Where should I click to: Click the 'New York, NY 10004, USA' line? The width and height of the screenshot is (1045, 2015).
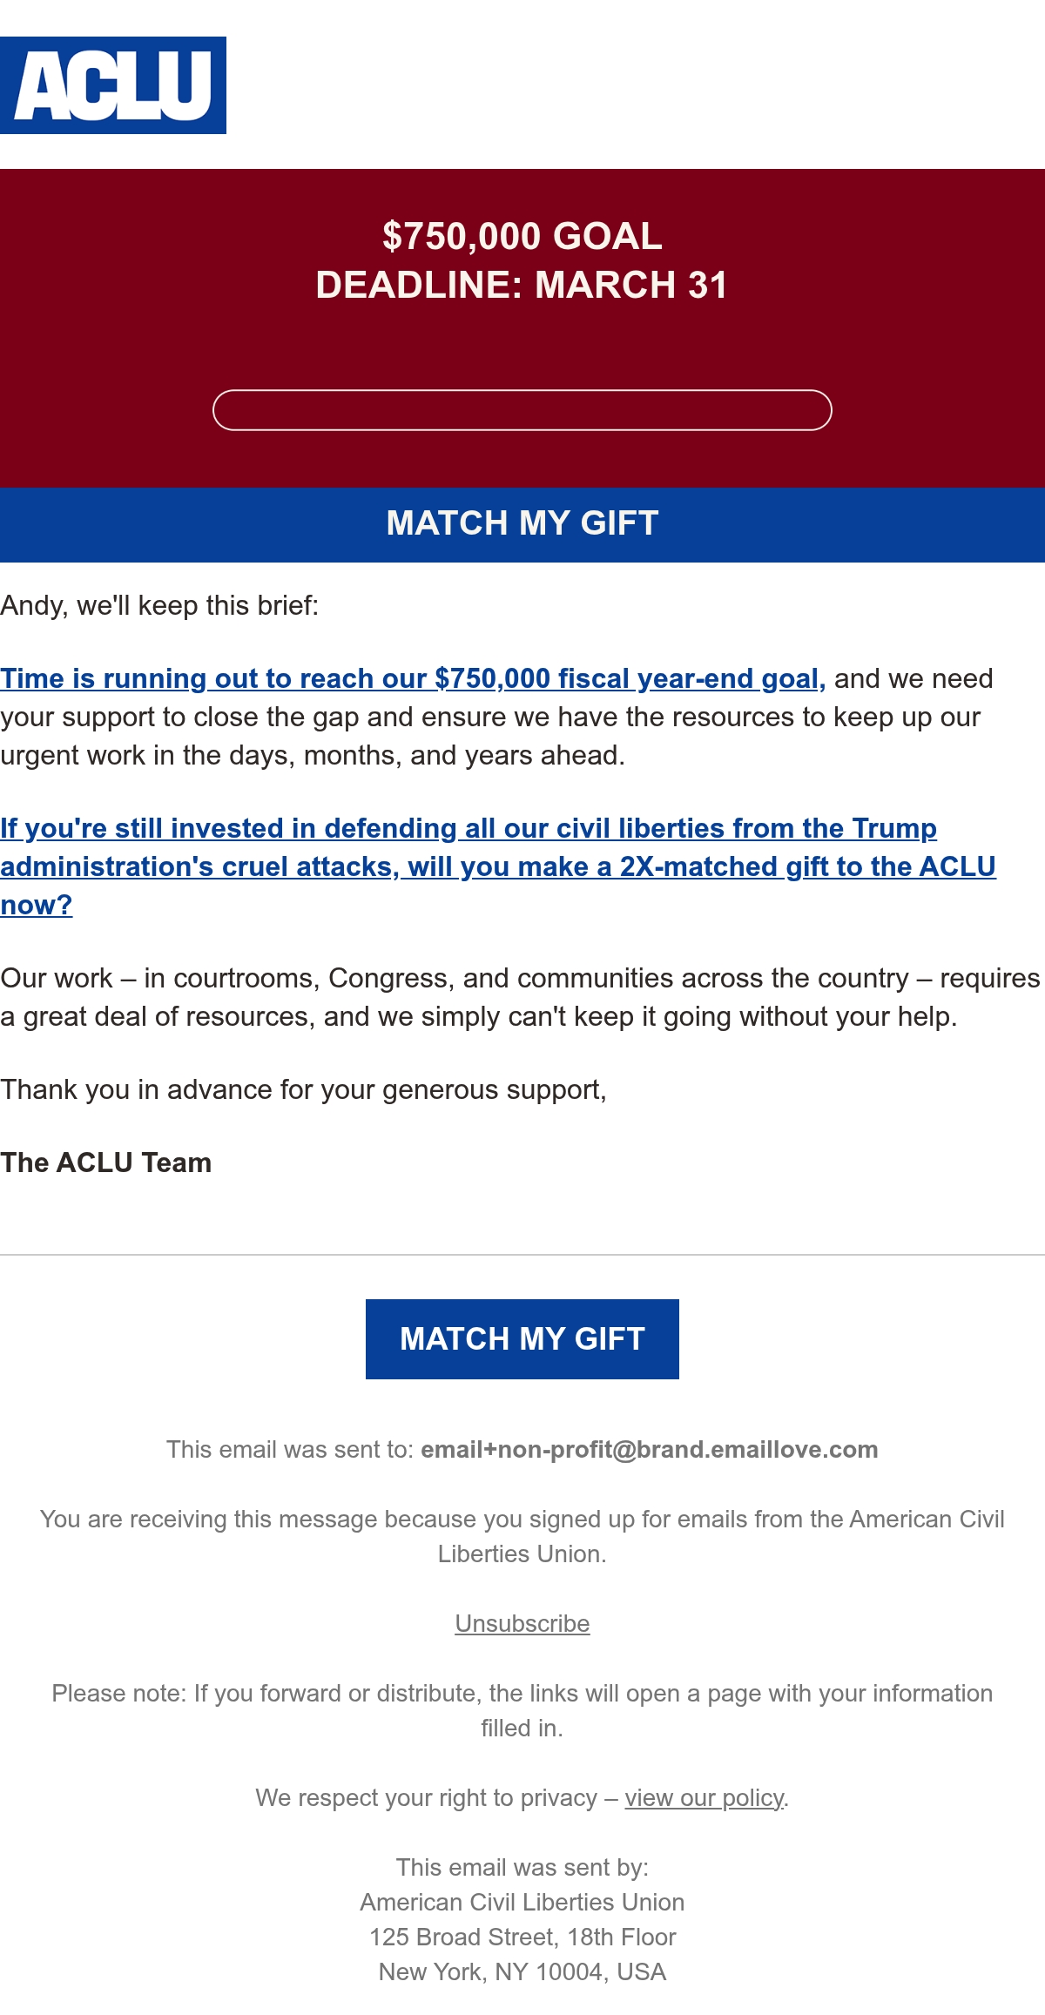pos(522,1972)
